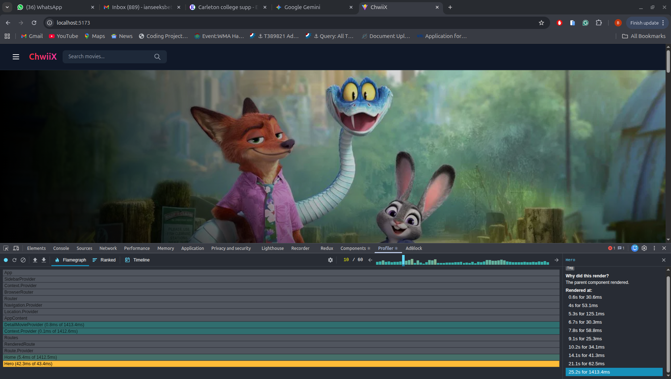Save profile with the download arrow icon
The image size is (671, 379).
point(44,260)
